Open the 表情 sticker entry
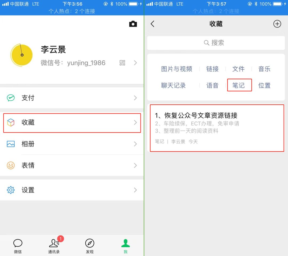The image size is (288, 256). (x=72, y=165)
